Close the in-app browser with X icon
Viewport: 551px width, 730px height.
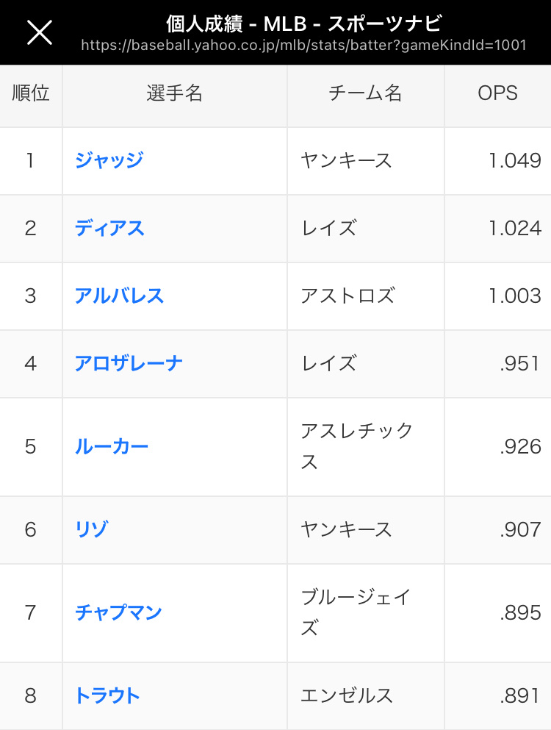click(40, 32)
